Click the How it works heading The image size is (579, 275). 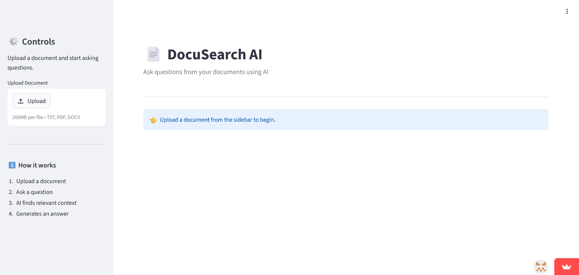point(37,165)
